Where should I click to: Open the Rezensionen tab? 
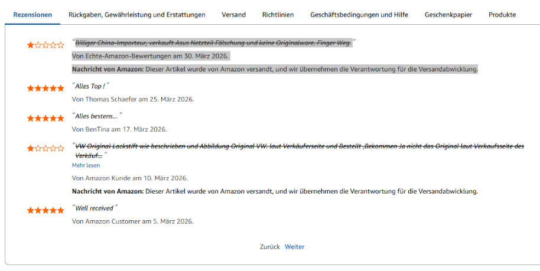point(32,15)
